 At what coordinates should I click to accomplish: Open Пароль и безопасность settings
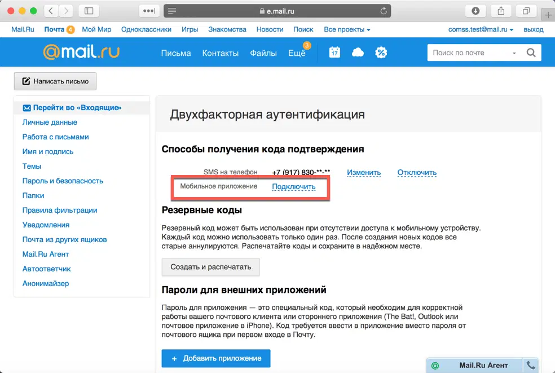pyautogui.click(x=63, y=181)
